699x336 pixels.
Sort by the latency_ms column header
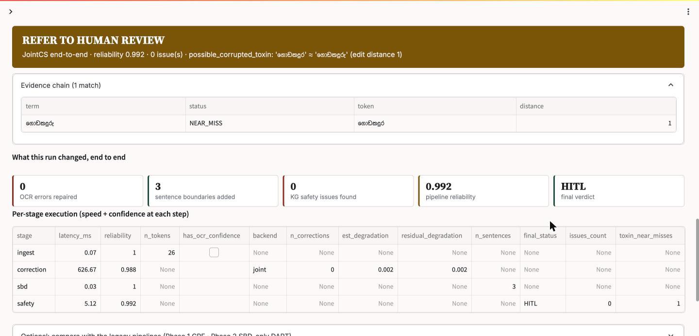(78, 236)
